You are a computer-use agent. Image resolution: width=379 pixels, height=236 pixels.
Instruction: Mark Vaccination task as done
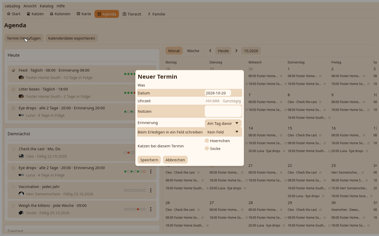(13, 187)
